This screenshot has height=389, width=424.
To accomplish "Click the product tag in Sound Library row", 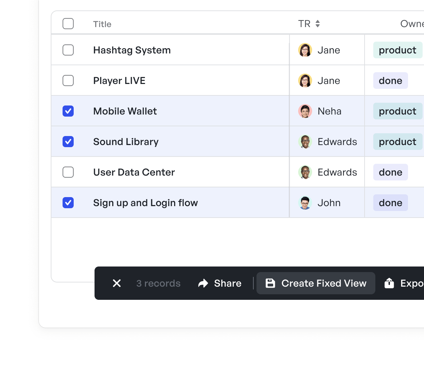I will coord(398,142).
